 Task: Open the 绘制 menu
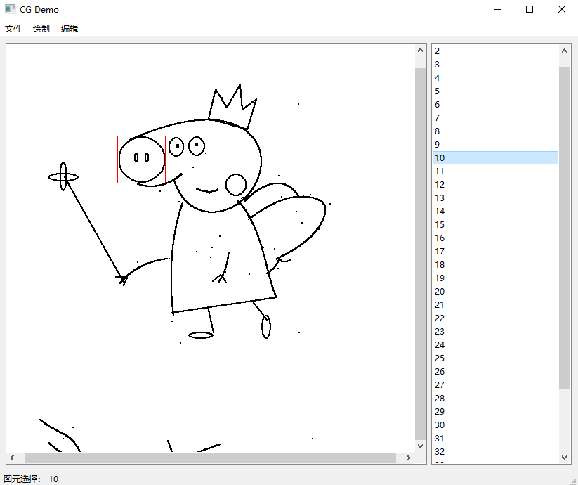pyautogui.click(x=41, y=28)
